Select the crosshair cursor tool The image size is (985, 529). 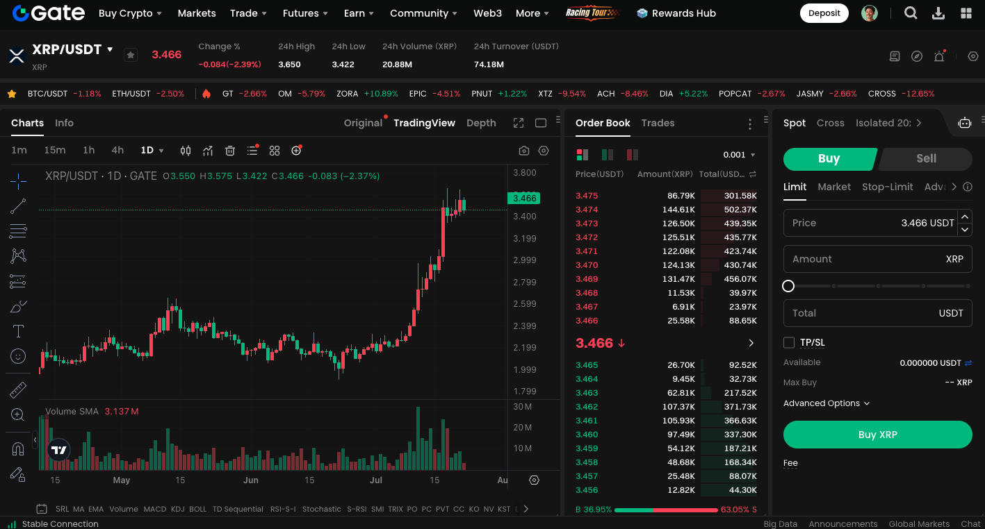[18, 181]
